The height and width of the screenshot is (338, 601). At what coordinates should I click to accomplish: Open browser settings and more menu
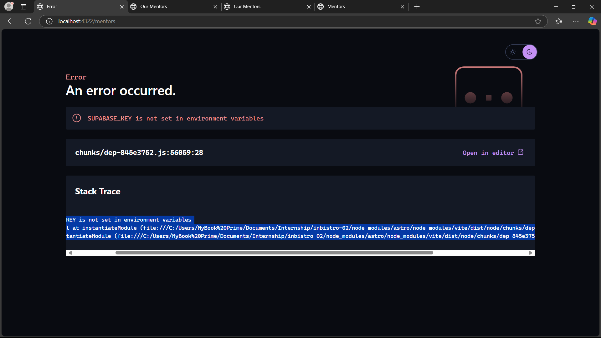point(576,21)
